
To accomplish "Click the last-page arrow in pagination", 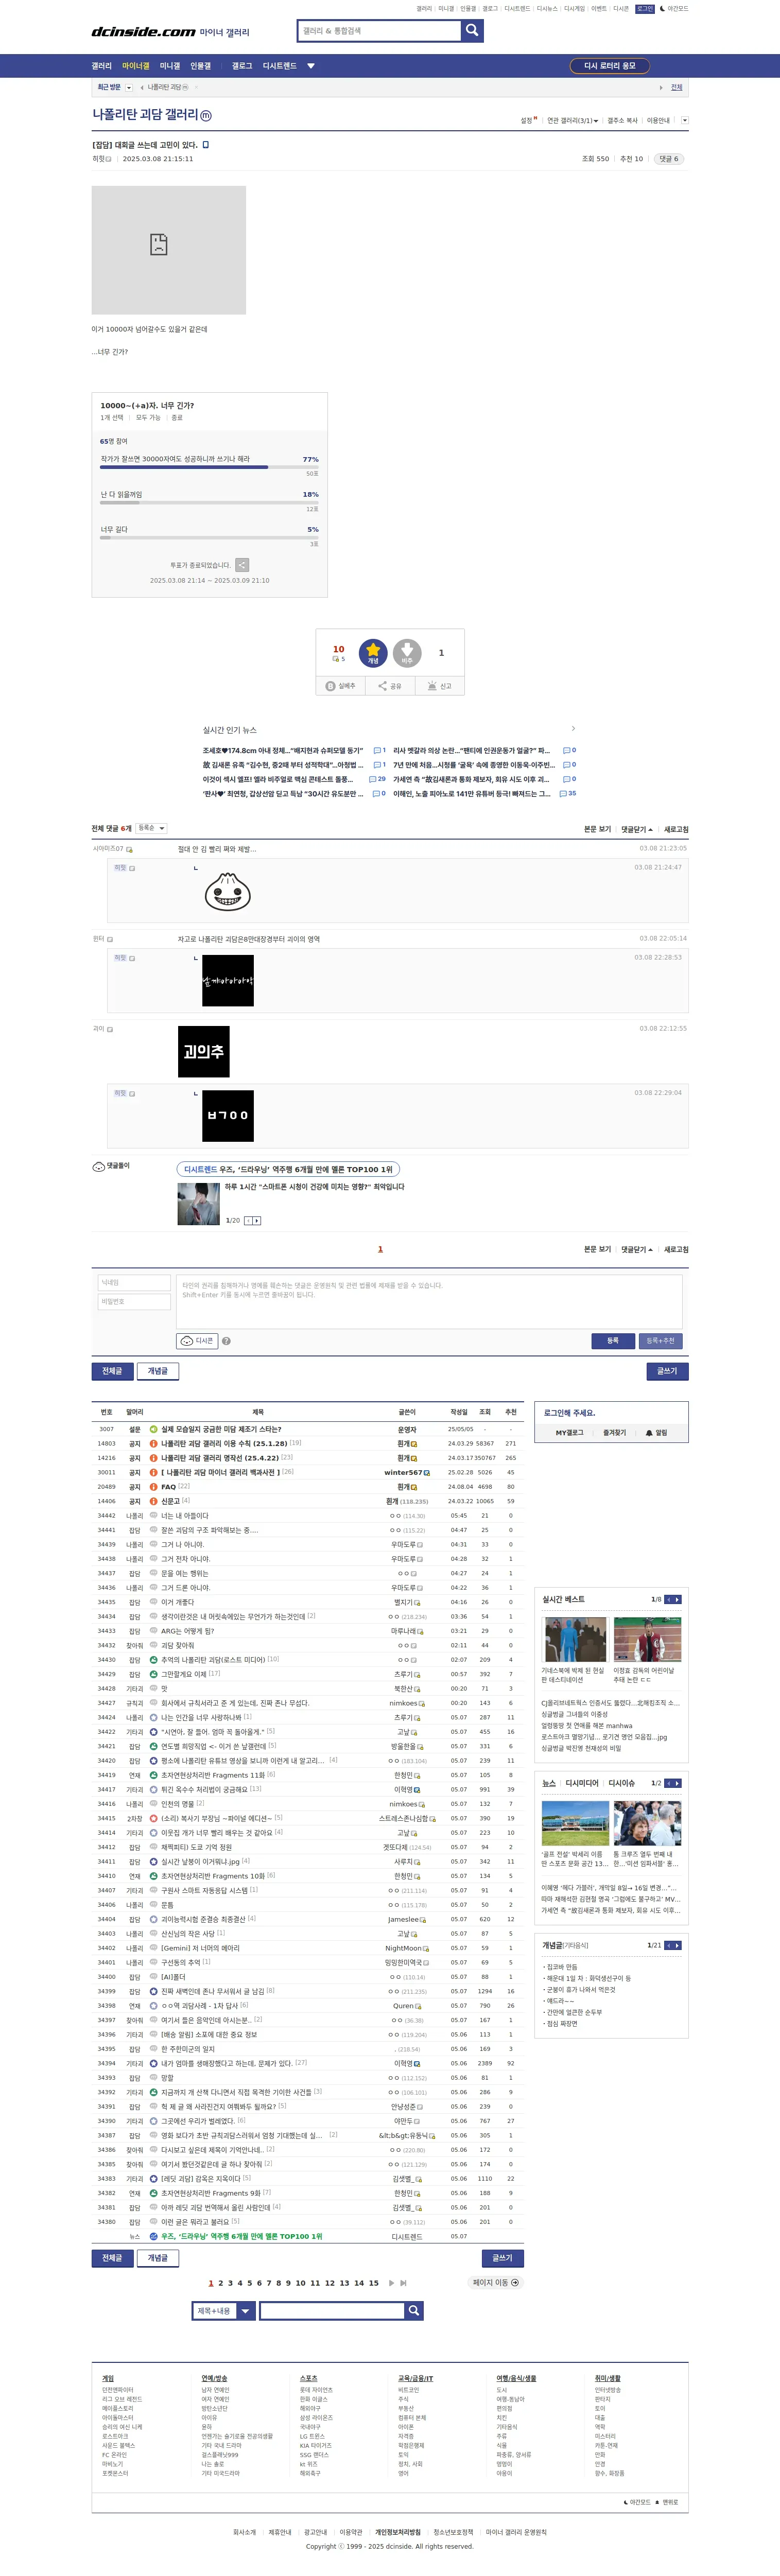I will [403, 2283].
